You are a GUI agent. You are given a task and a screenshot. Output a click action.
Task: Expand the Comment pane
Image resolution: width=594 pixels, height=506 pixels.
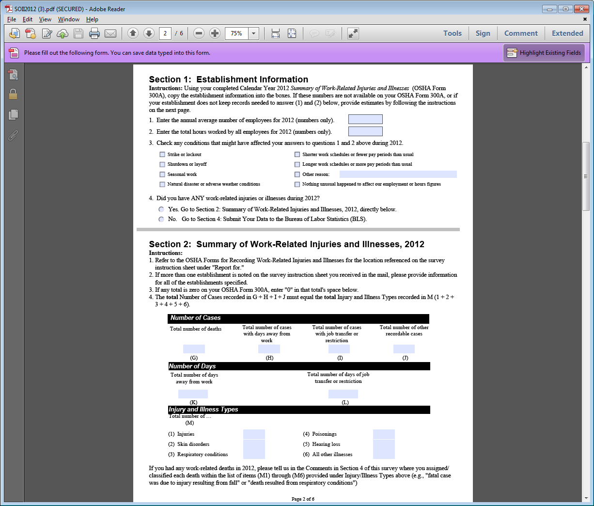[x=521, y=33]
